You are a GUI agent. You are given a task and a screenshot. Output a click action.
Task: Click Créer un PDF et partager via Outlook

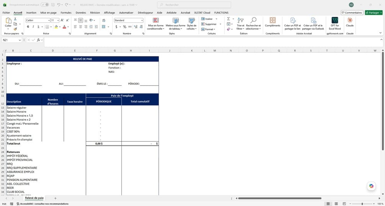pyautogui.click(x=313, y=23)
